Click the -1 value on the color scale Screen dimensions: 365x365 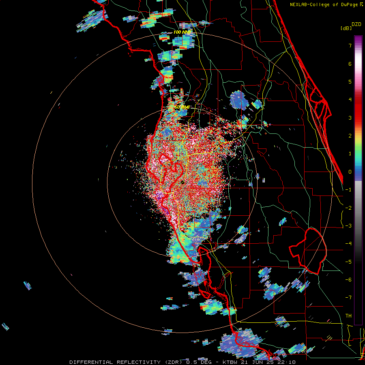coord(348,190)
